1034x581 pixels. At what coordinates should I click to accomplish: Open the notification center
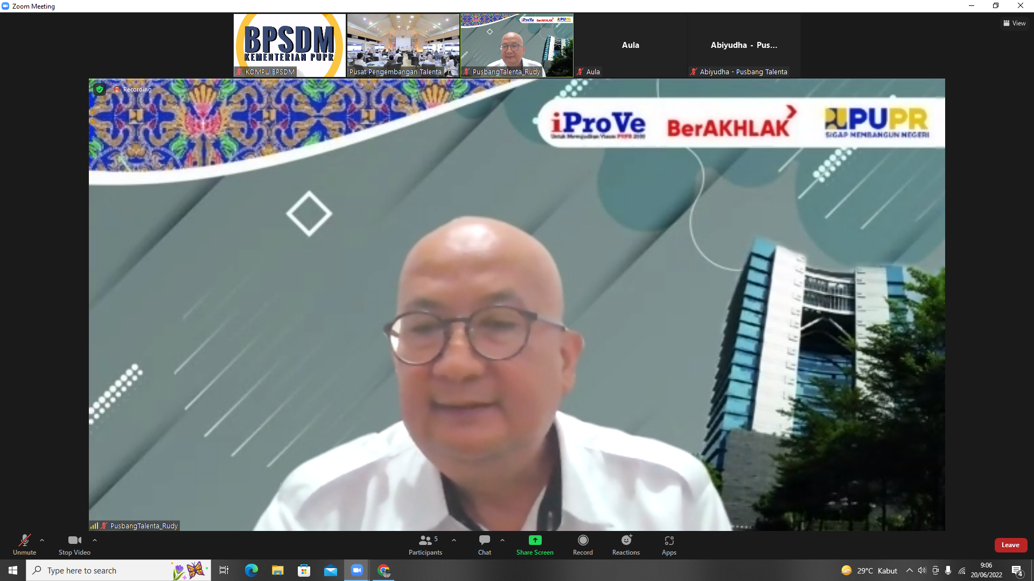[x=1017, y=571]
